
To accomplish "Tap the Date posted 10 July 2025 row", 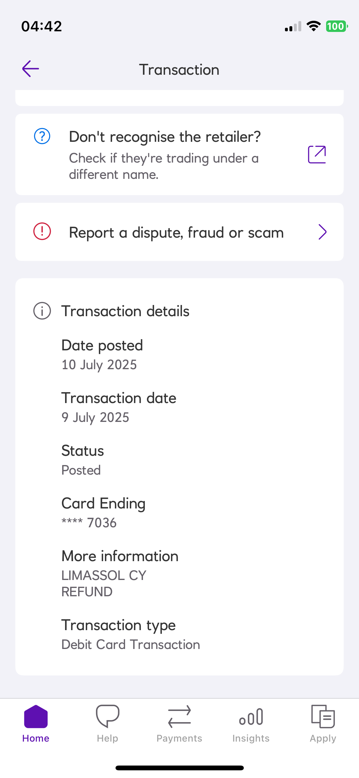I will point(102,355).
